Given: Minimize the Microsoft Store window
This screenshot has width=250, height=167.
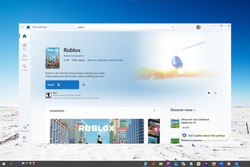Looking at the screenshot, I should 213,26.
